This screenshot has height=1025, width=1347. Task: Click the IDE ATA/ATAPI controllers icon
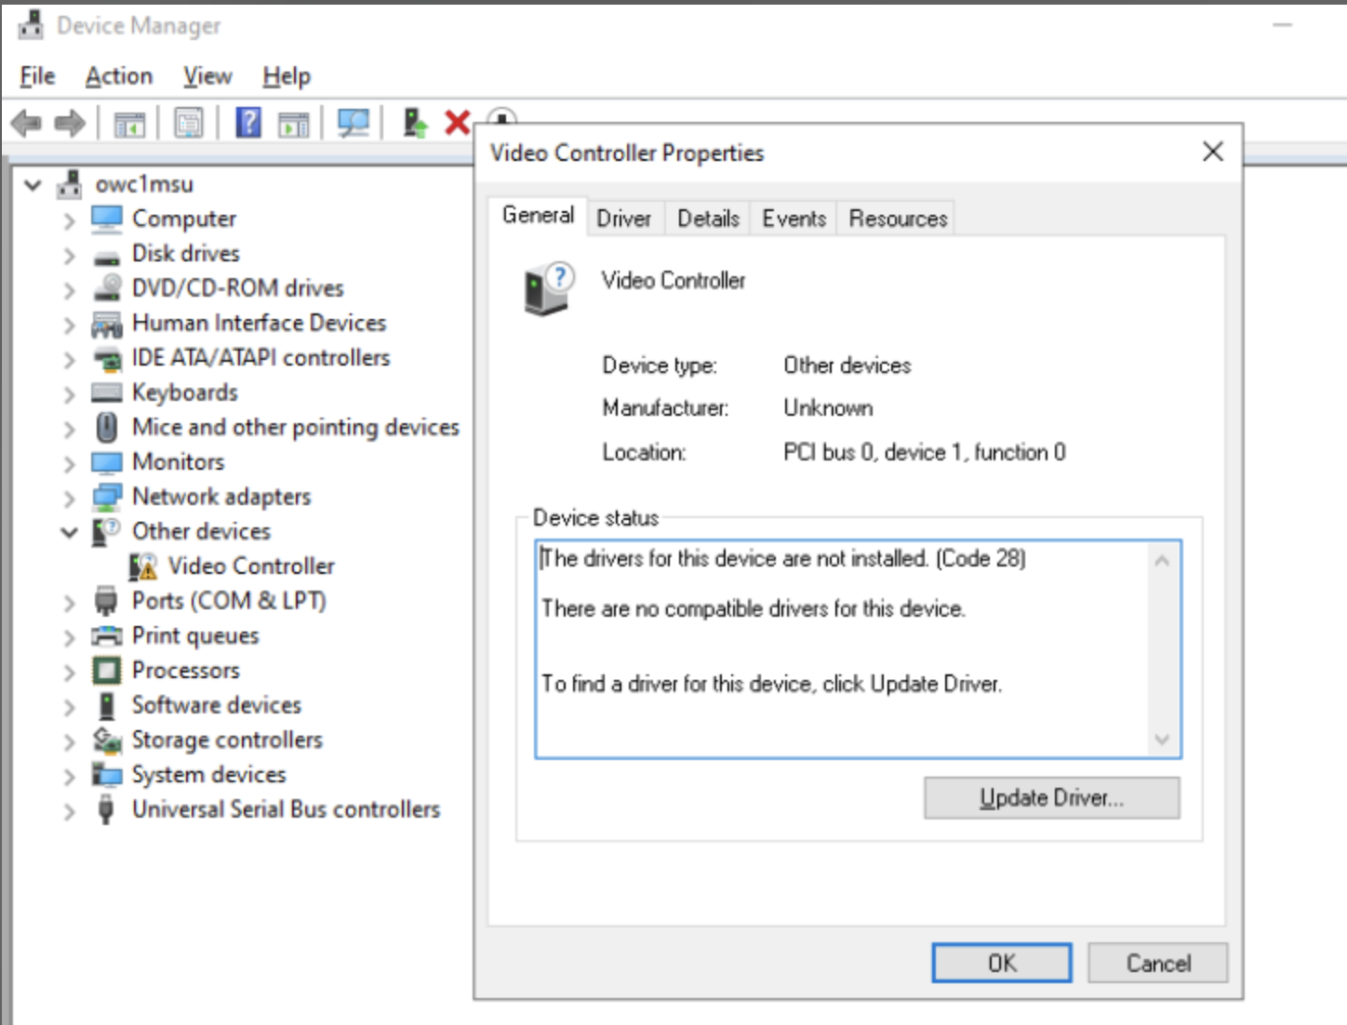[108, 358]
